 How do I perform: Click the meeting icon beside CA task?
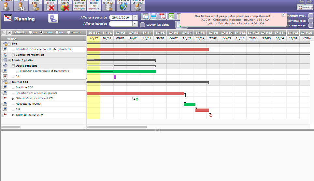[5, 76]
